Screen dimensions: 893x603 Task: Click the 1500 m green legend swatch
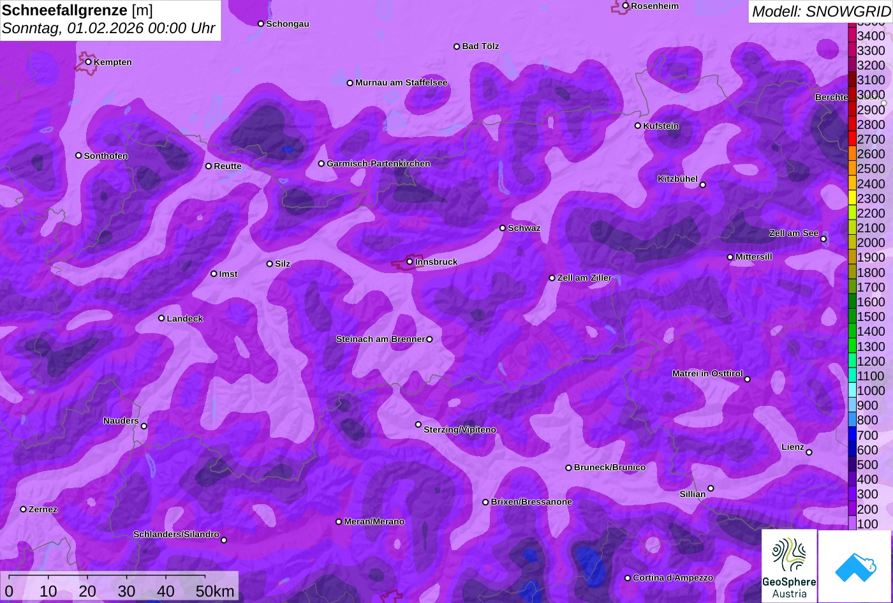[x=852, y=316]
